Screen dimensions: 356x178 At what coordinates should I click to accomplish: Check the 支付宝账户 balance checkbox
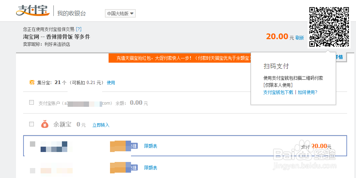32,103
